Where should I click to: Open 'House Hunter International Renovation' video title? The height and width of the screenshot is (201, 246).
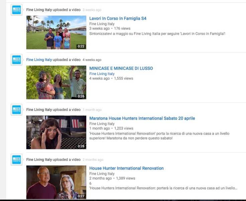coord(126,168)
